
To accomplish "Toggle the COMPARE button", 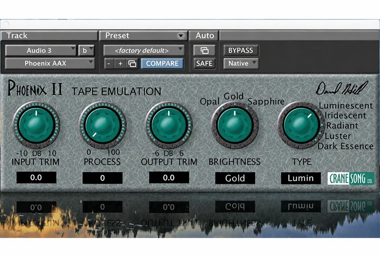I will click(162, 64).
